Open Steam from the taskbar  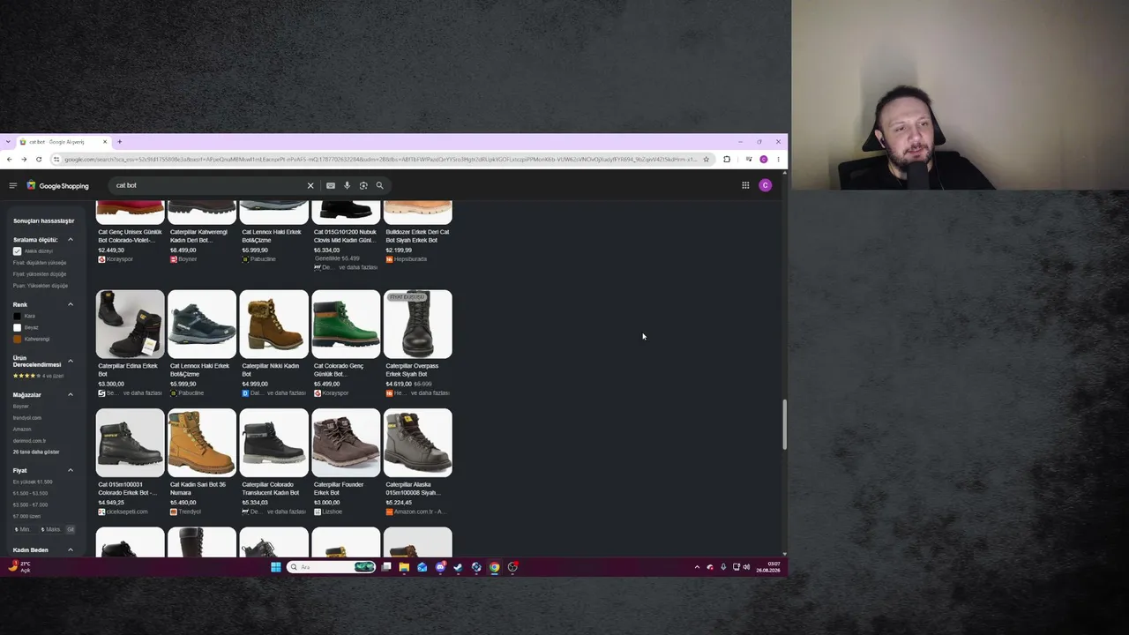(x=458, y=567)
